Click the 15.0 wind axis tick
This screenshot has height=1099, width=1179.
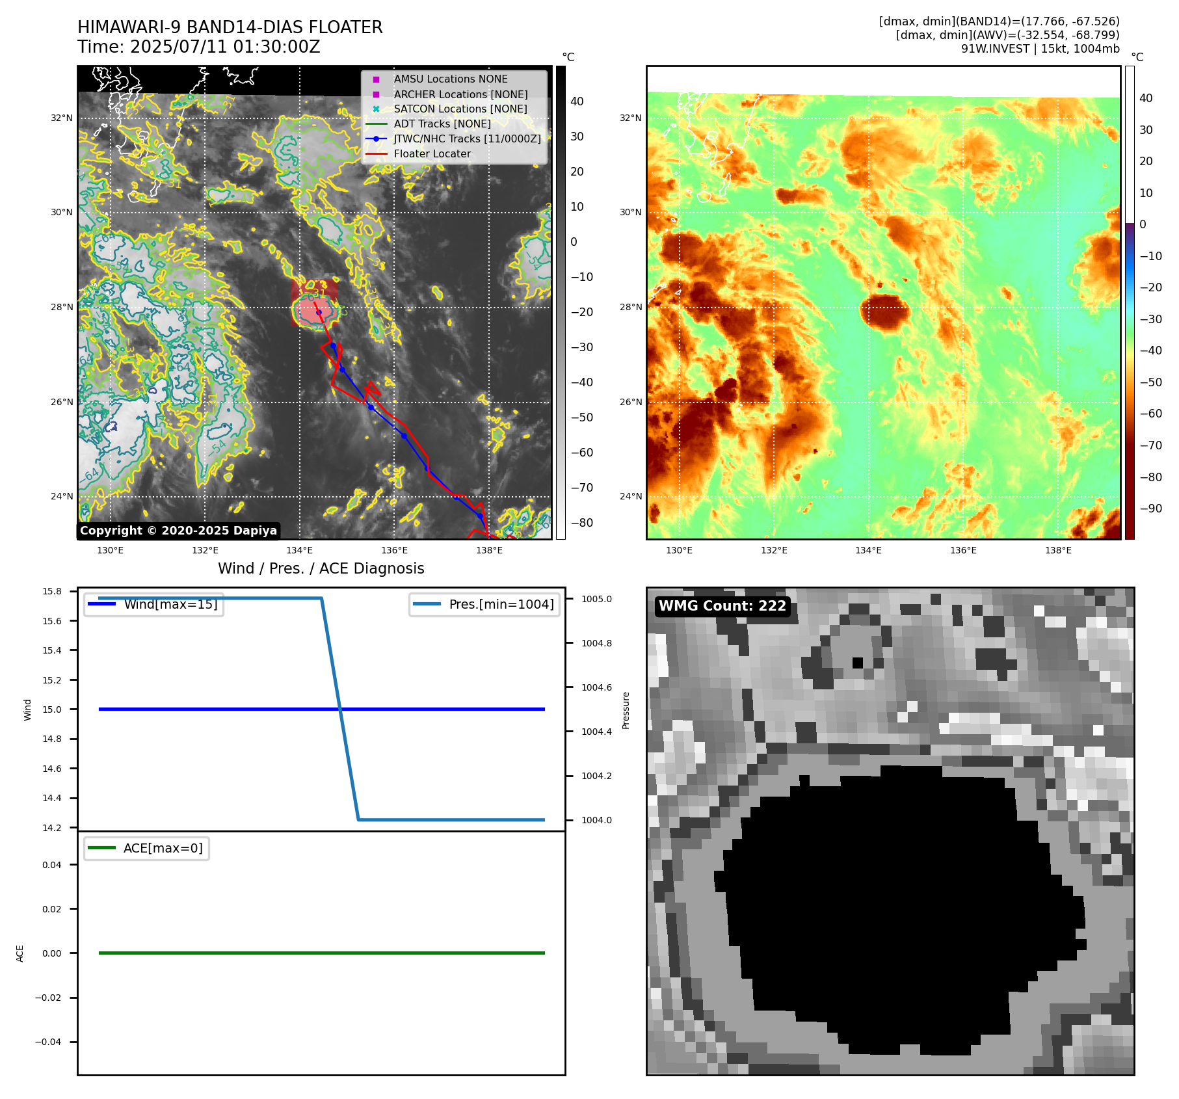pos(52,709)
